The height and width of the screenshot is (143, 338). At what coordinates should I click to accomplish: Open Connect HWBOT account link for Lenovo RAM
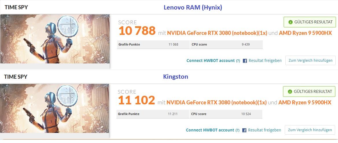210,61
